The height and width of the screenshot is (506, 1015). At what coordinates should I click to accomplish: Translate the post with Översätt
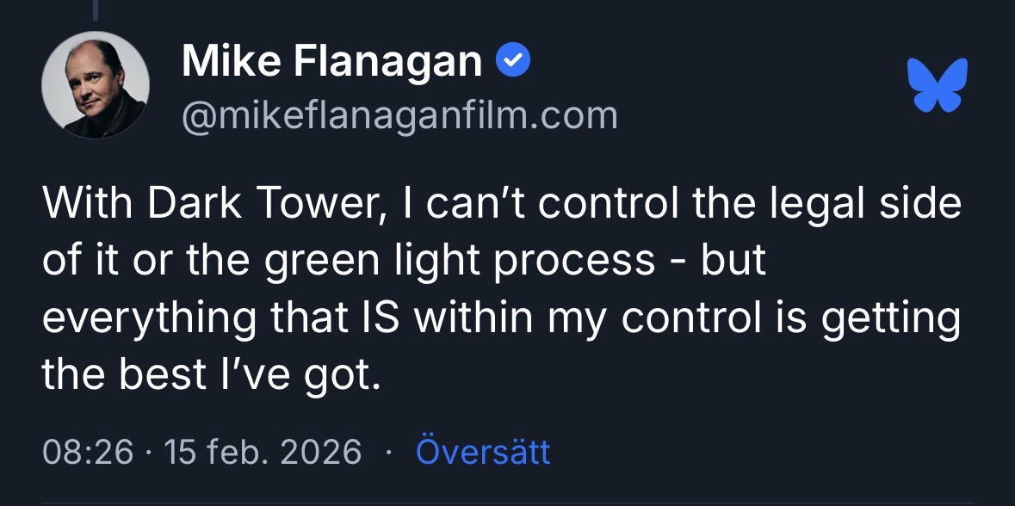(x=482, y=452)
